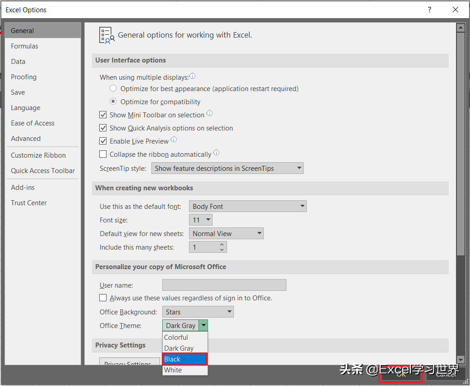Choose White from Office Theme list
Screen dimensions: 470x386
[185, 370]
